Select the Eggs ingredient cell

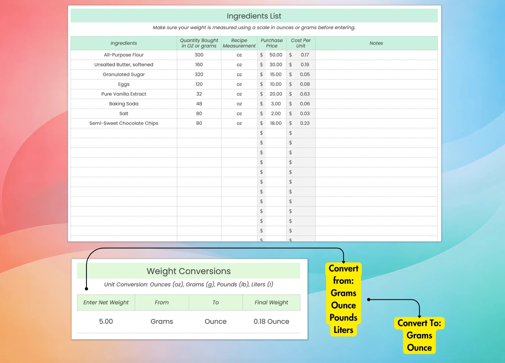click(x=124, y=84)
